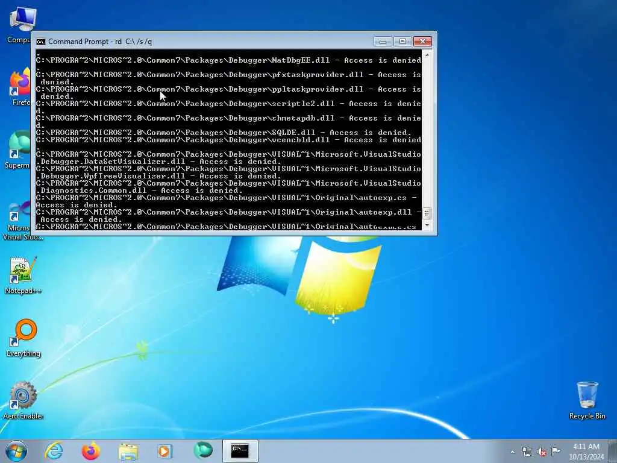The width and height of the screenshot is (617, 463).
Task: Select the Command Prompt taskbar button
Action: pos(240,451)
